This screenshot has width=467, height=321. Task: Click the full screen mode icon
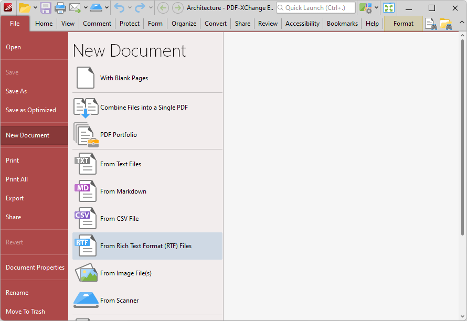click(389, 8)
